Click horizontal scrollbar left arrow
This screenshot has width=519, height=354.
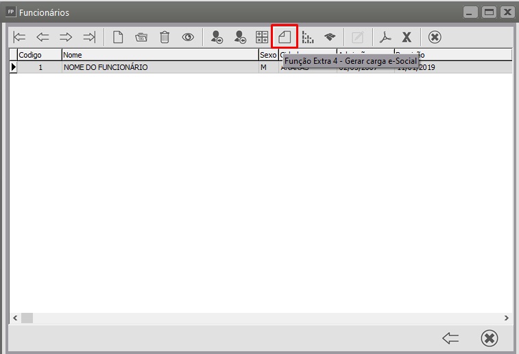(15, 318)
